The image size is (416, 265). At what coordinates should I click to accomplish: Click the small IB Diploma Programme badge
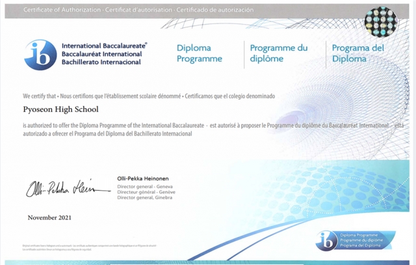coord(356,240)
